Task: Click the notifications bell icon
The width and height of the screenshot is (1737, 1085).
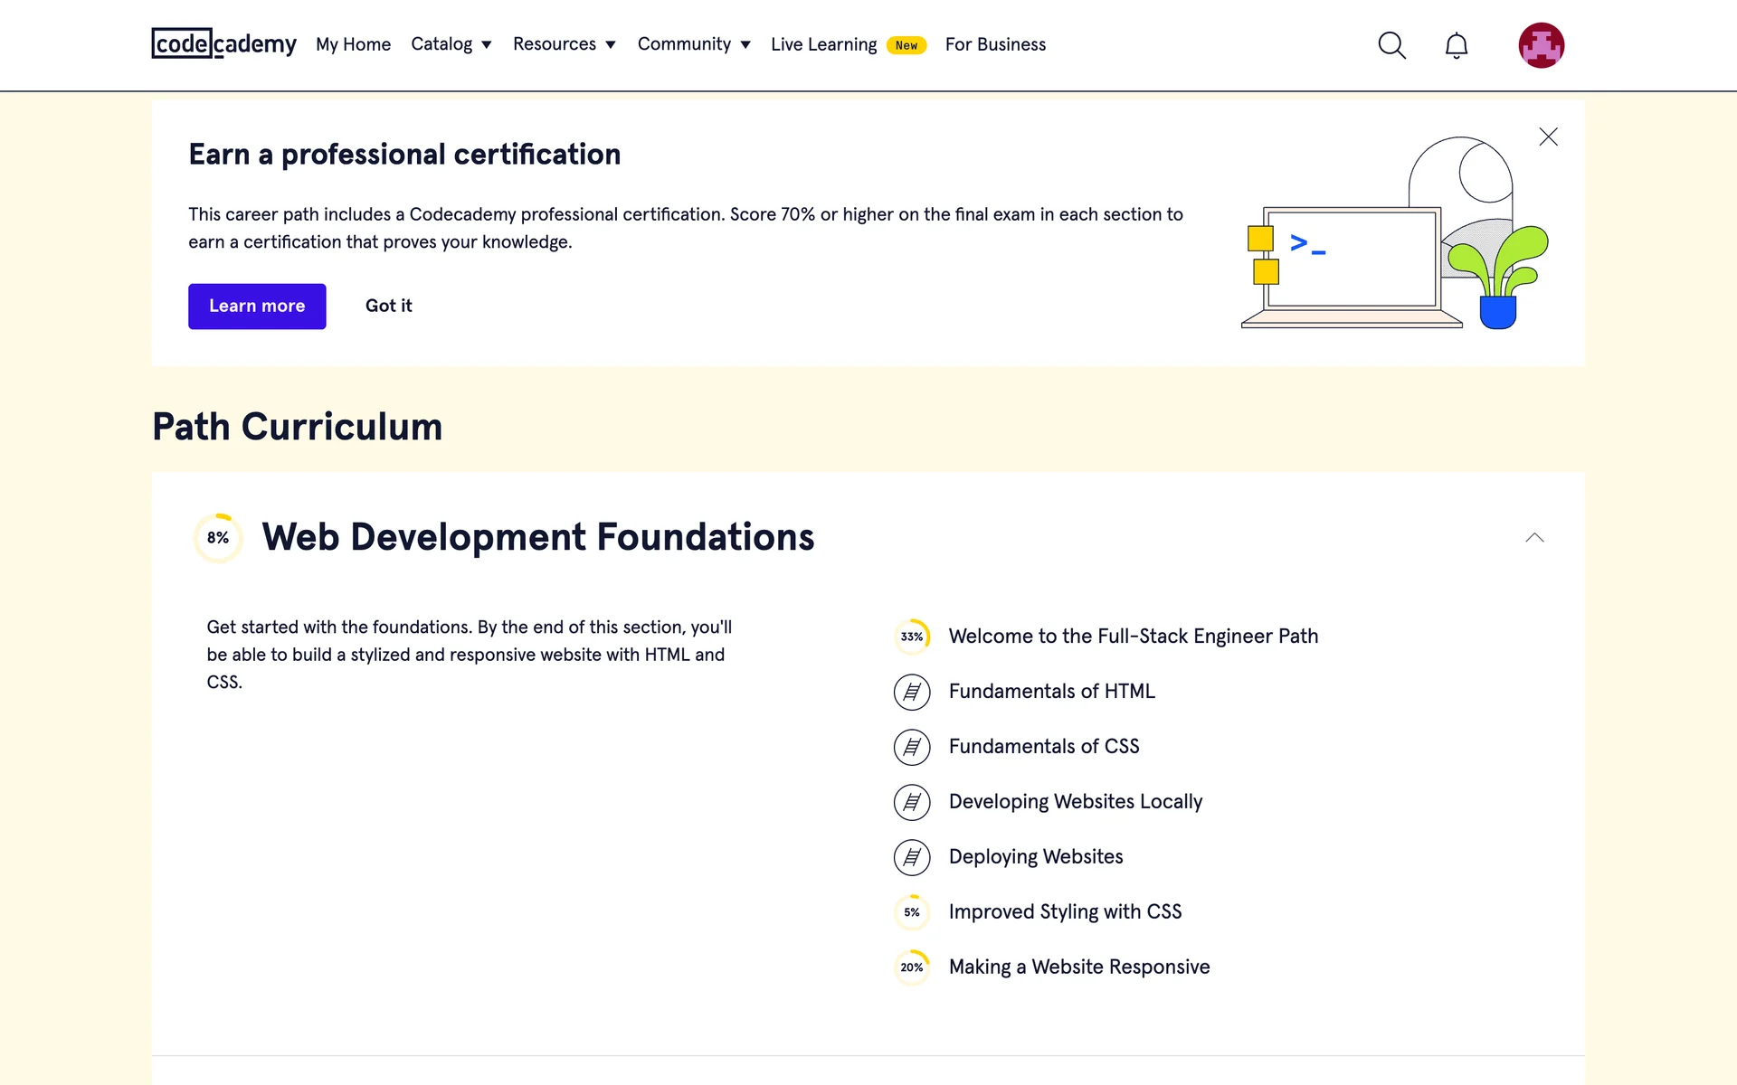Action: pos(1456,45)
